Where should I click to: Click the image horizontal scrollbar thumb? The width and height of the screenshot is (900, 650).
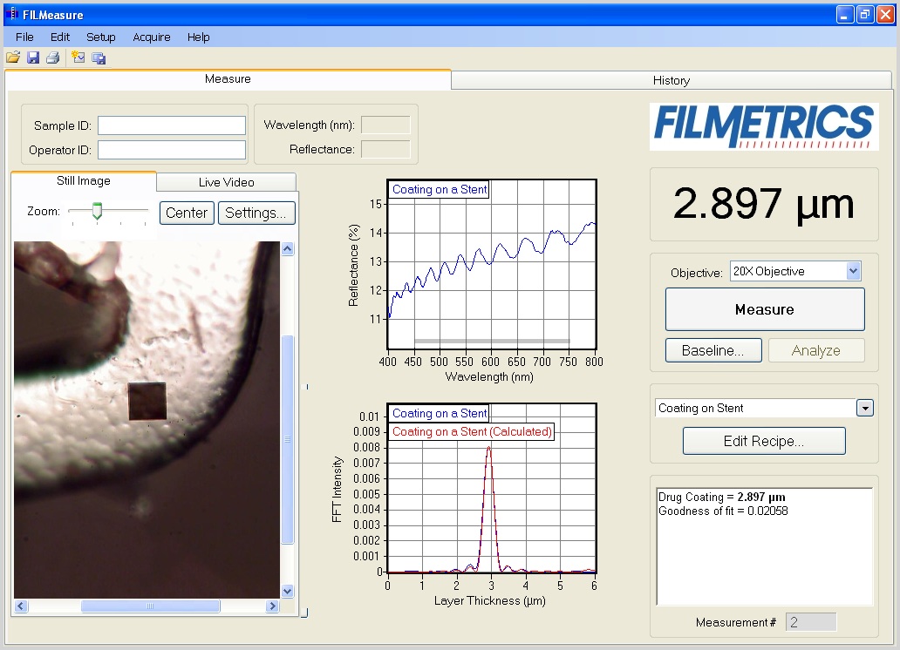150,606
